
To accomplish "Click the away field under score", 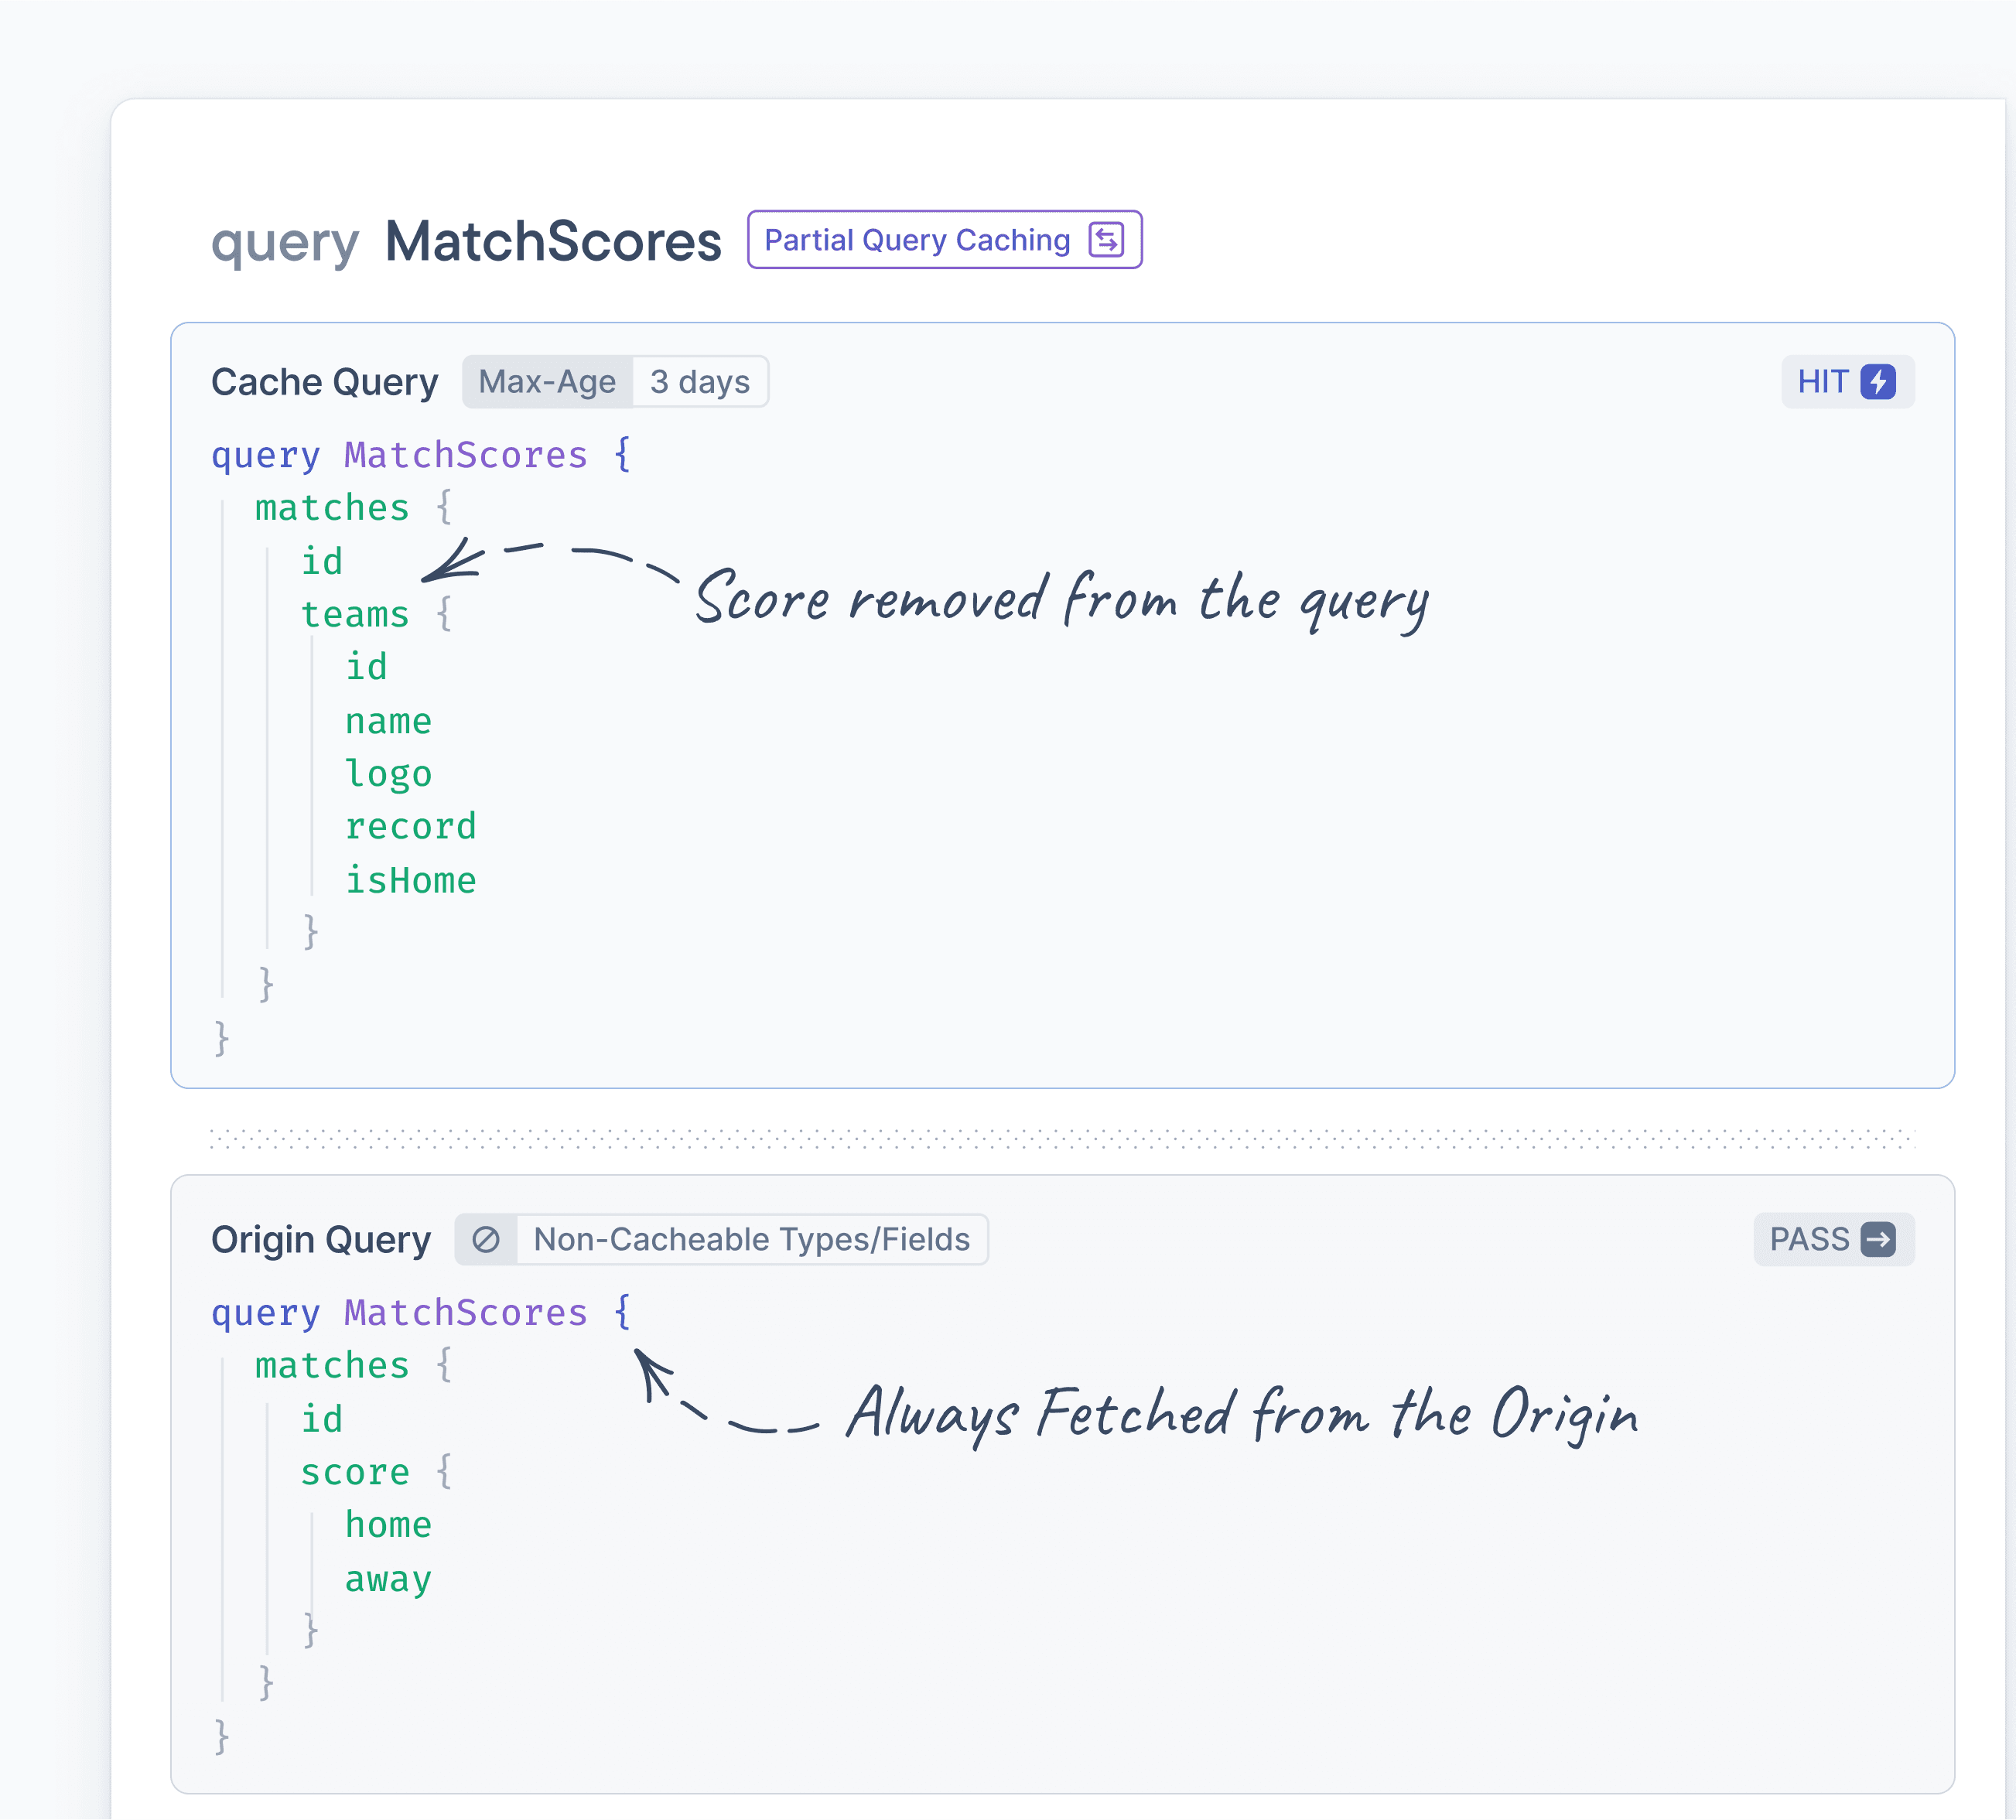I will [x=388, y=1578].
